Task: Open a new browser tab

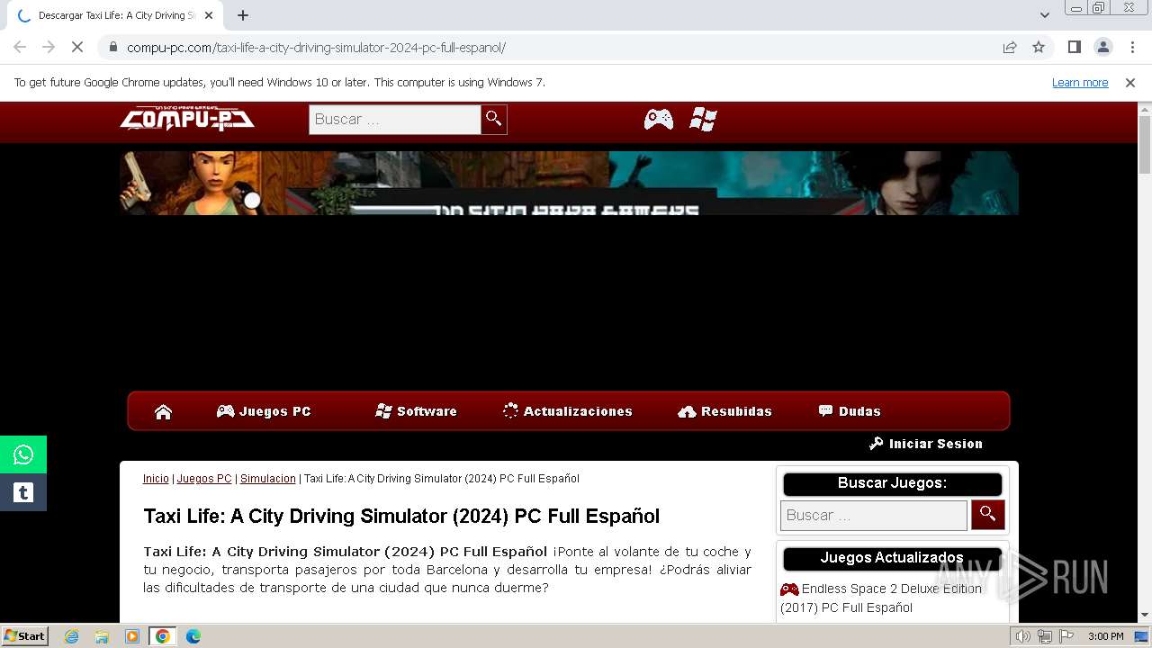Action: coord(243,15)
